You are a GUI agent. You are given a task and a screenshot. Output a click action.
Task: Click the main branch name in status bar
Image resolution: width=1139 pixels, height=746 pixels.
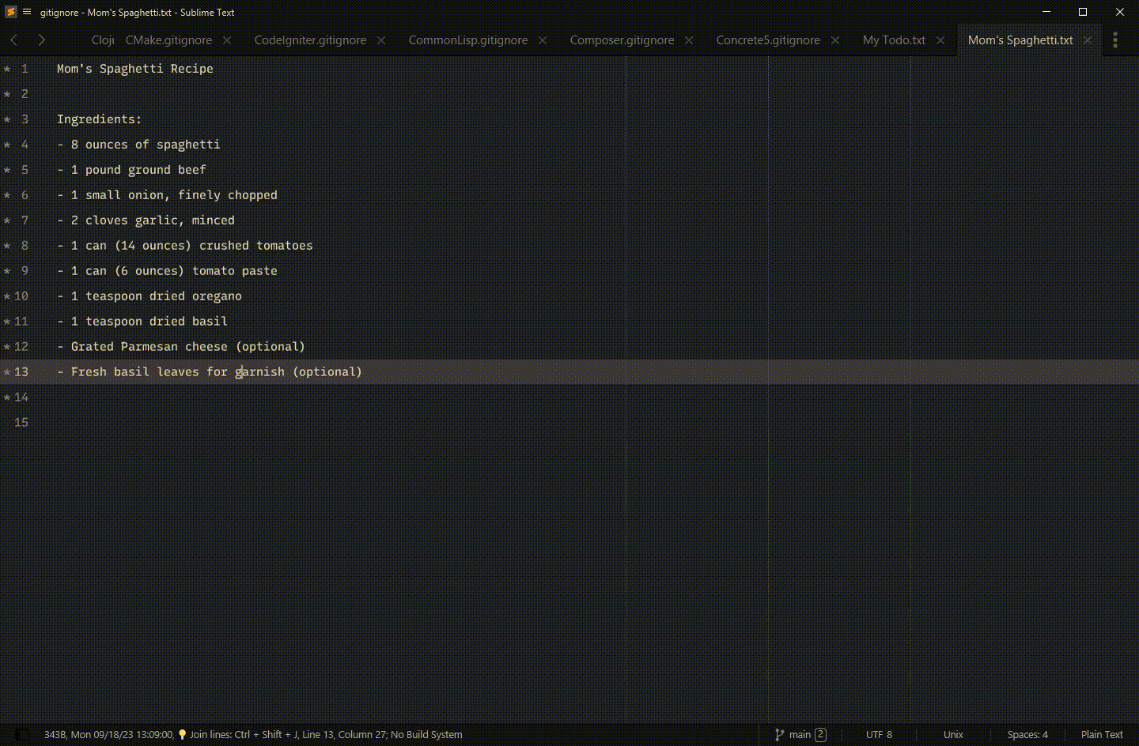(x=800, y=735)
